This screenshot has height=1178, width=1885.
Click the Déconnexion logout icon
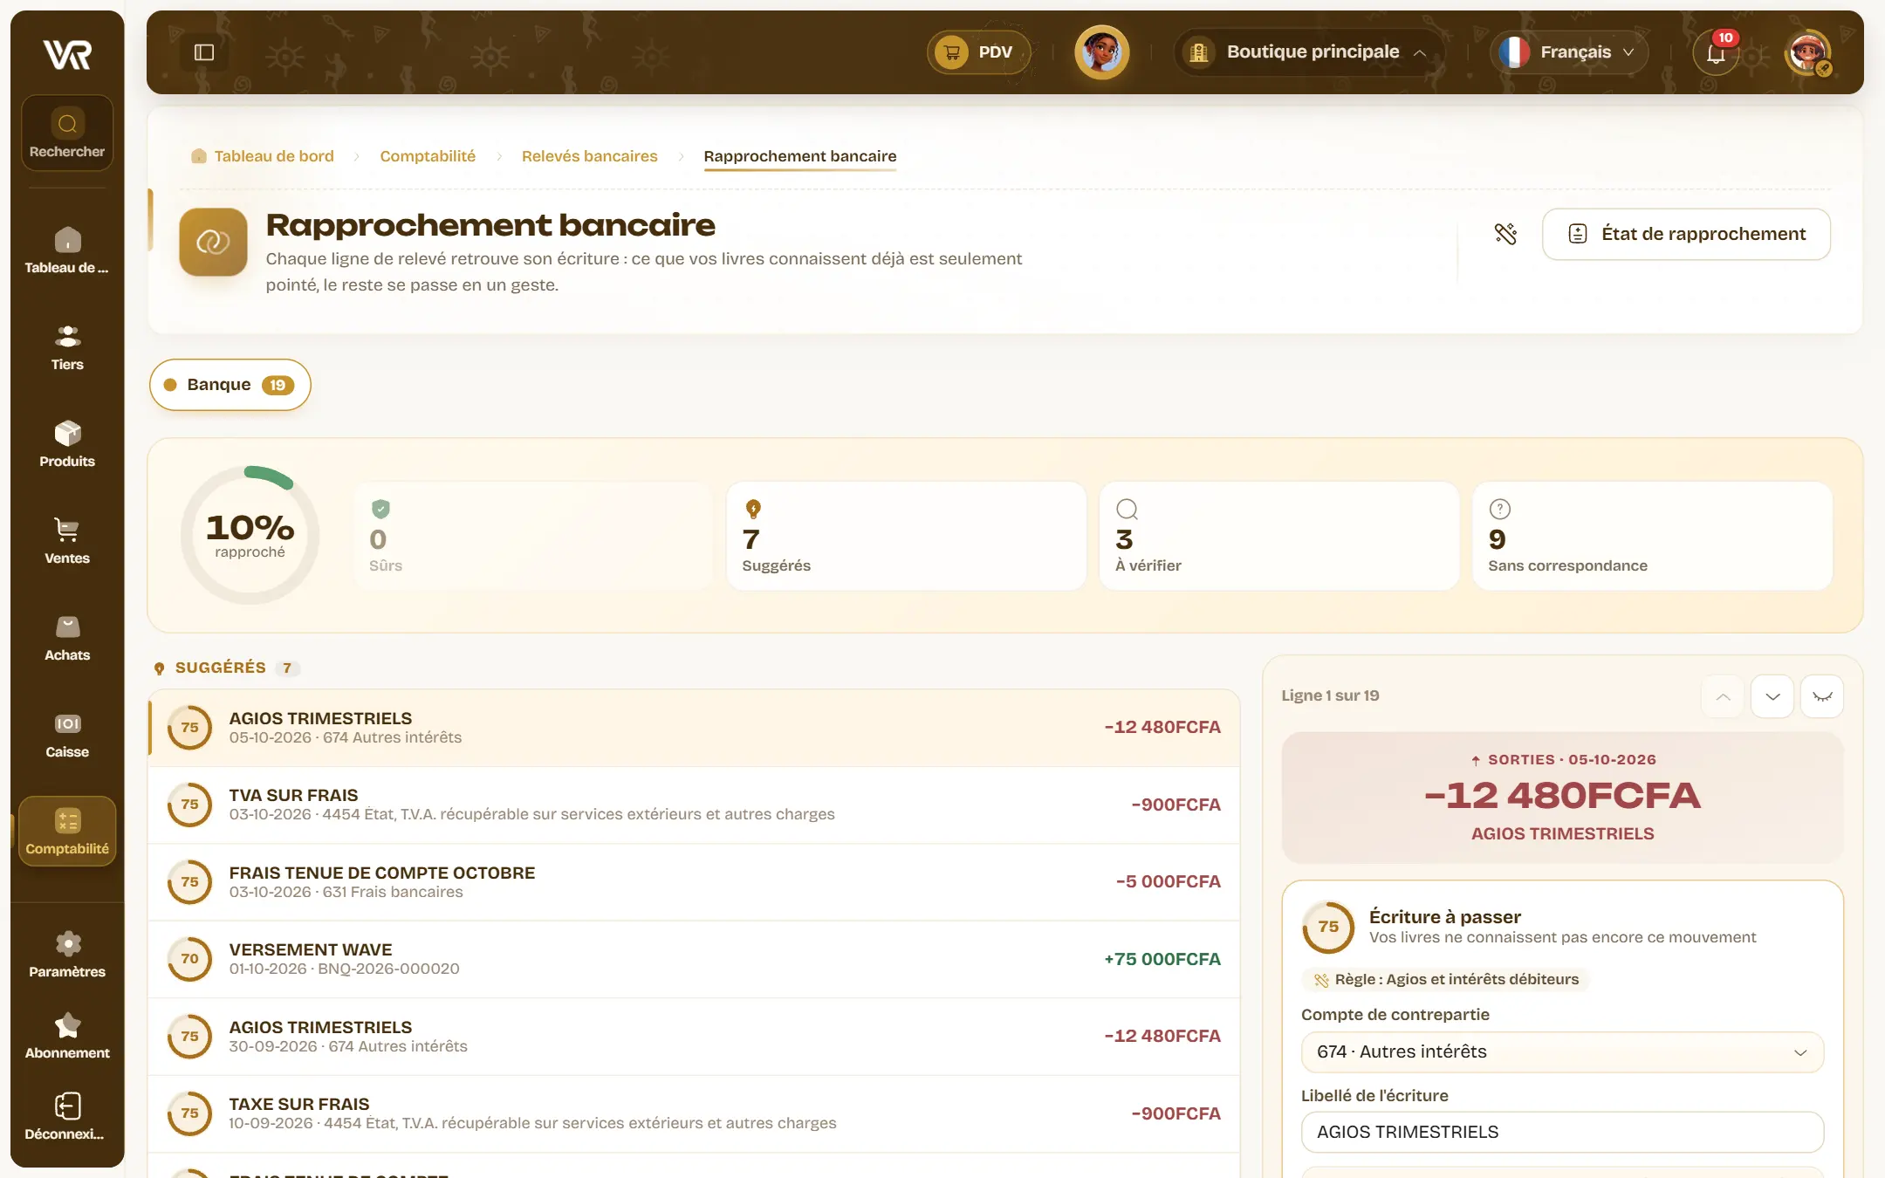[67, 1117]
